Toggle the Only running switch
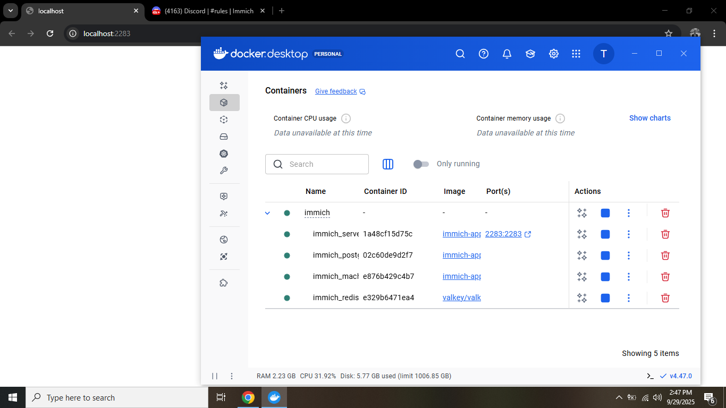This screenshot has width=726, height=408. [421, 164]
